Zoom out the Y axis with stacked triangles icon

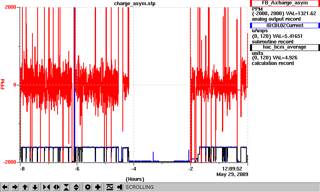tap(76, 187)
